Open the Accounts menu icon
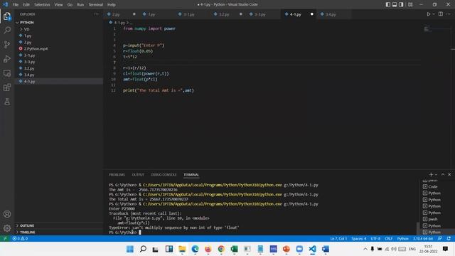Screen dimensions: 455x256 pos(7,214)
